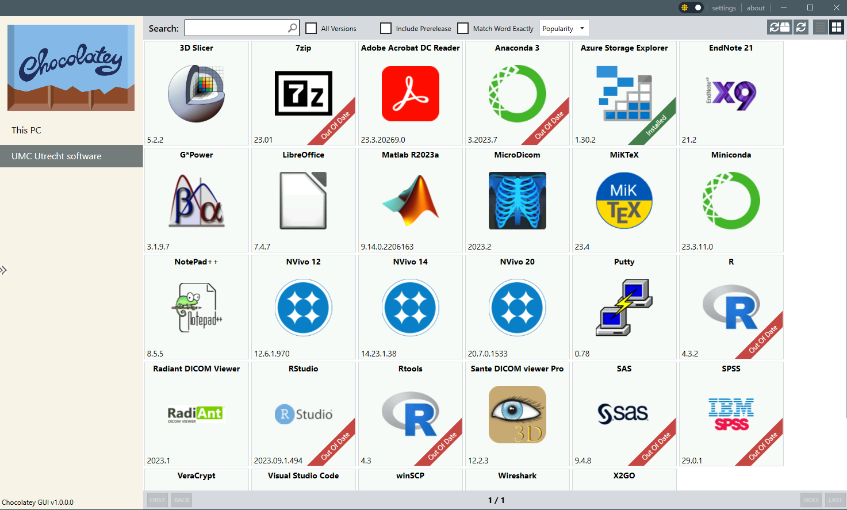Screen dimensions: 847x510
Task: Select the LibreOffice document icon
Action: click(304, 201)
